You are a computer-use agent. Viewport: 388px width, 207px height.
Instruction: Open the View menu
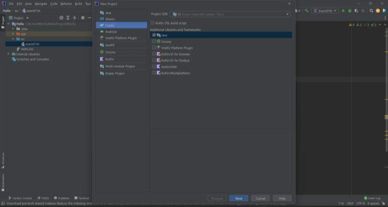[x=28, y=4]
